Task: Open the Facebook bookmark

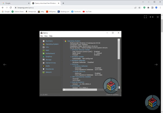Action: (x=76, y=11)
